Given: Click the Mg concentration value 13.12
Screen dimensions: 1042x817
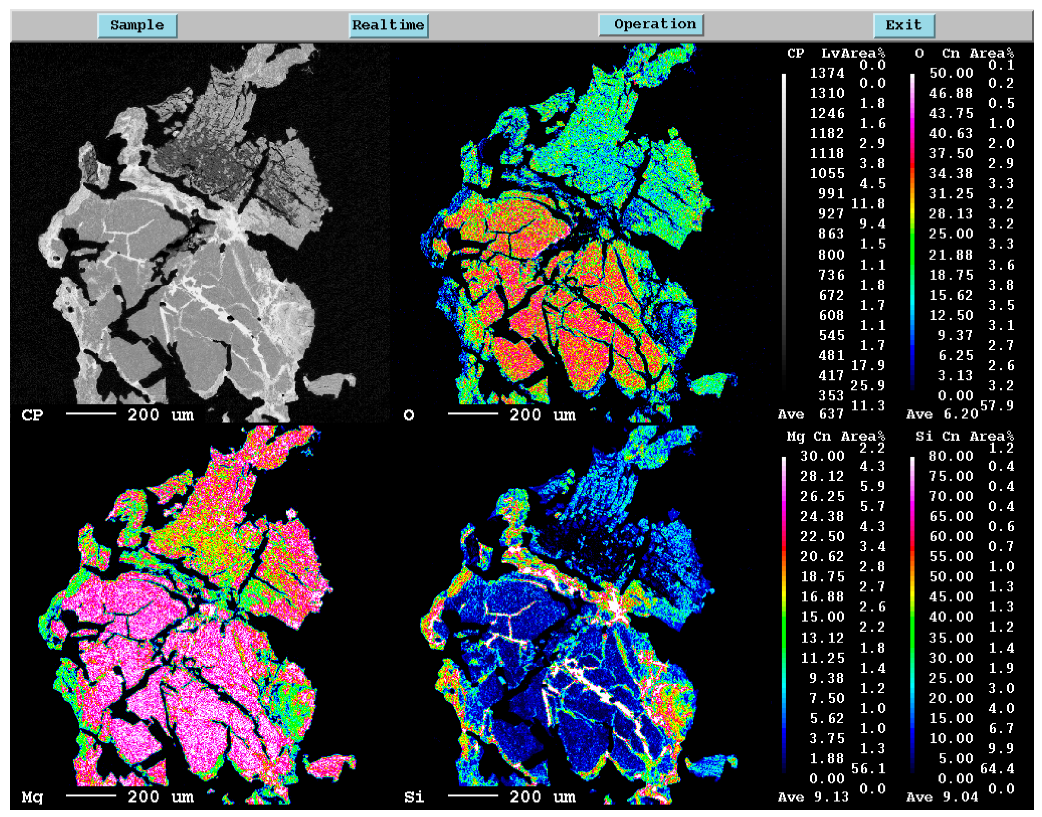Looking at the screenshot, I should pos(823,638).
